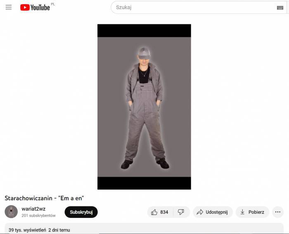289x234 pixels.
Task: Open the three-dot more actions menu
Action: tap(278, 212)
